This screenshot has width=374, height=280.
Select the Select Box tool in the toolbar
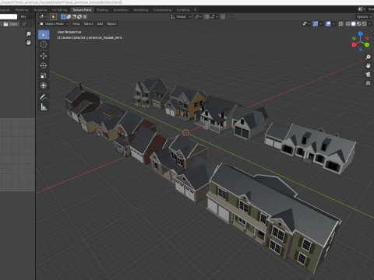(x=44, y=35)
